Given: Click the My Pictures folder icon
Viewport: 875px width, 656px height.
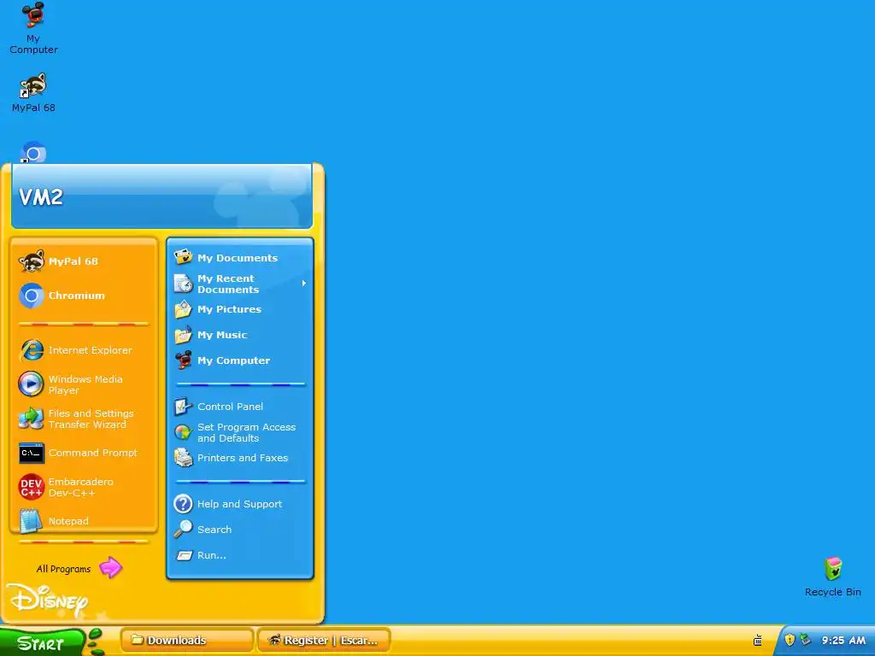Looking at the screenshot, I should click(x=183, y=309).
